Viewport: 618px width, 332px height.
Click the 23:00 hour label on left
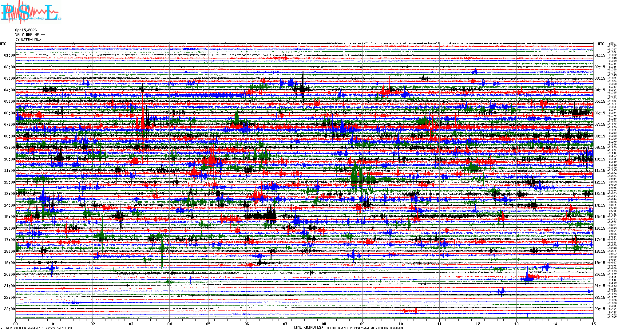pos(9,309)
